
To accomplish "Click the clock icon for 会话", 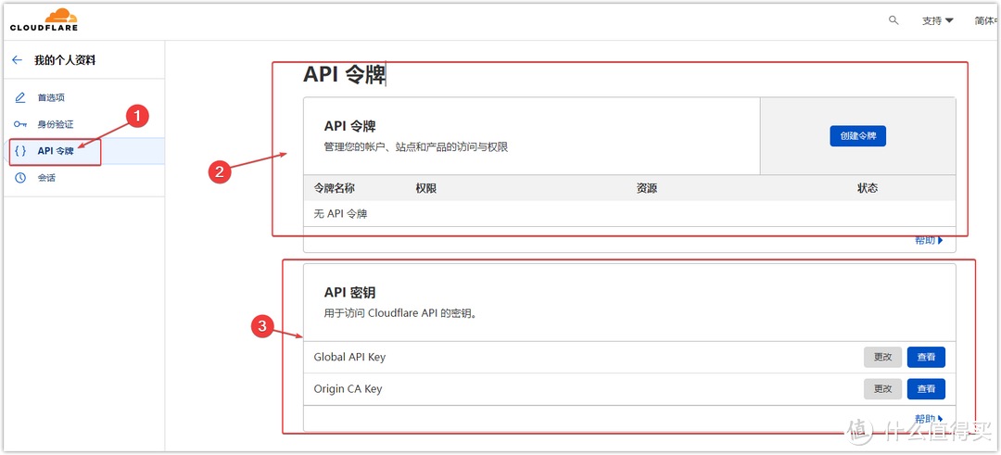I will [20, 178].
